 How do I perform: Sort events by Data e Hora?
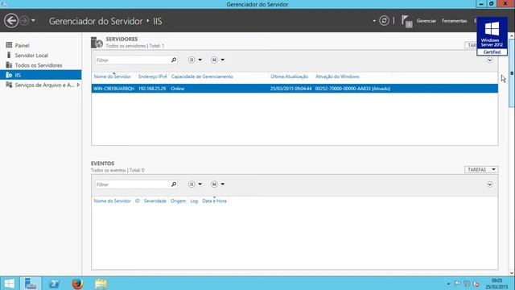pyautogui.click(x=214, y=201)
